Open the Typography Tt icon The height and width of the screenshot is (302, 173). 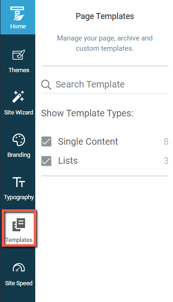point(19,182)
